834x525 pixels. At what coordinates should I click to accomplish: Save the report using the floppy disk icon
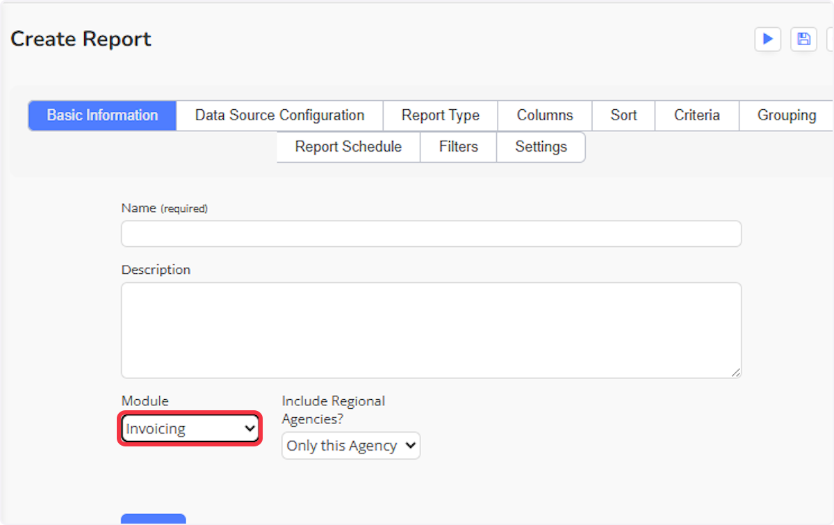pos(804,39)
